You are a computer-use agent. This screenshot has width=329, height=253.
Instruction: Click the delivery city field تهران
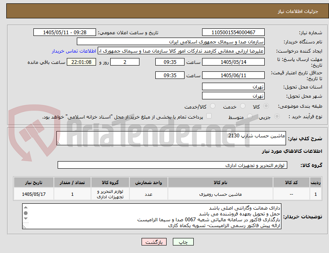pos(233,96)
